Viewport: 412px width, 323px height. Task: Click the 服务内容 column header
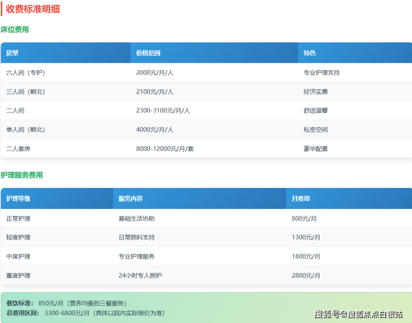point(130,198)
